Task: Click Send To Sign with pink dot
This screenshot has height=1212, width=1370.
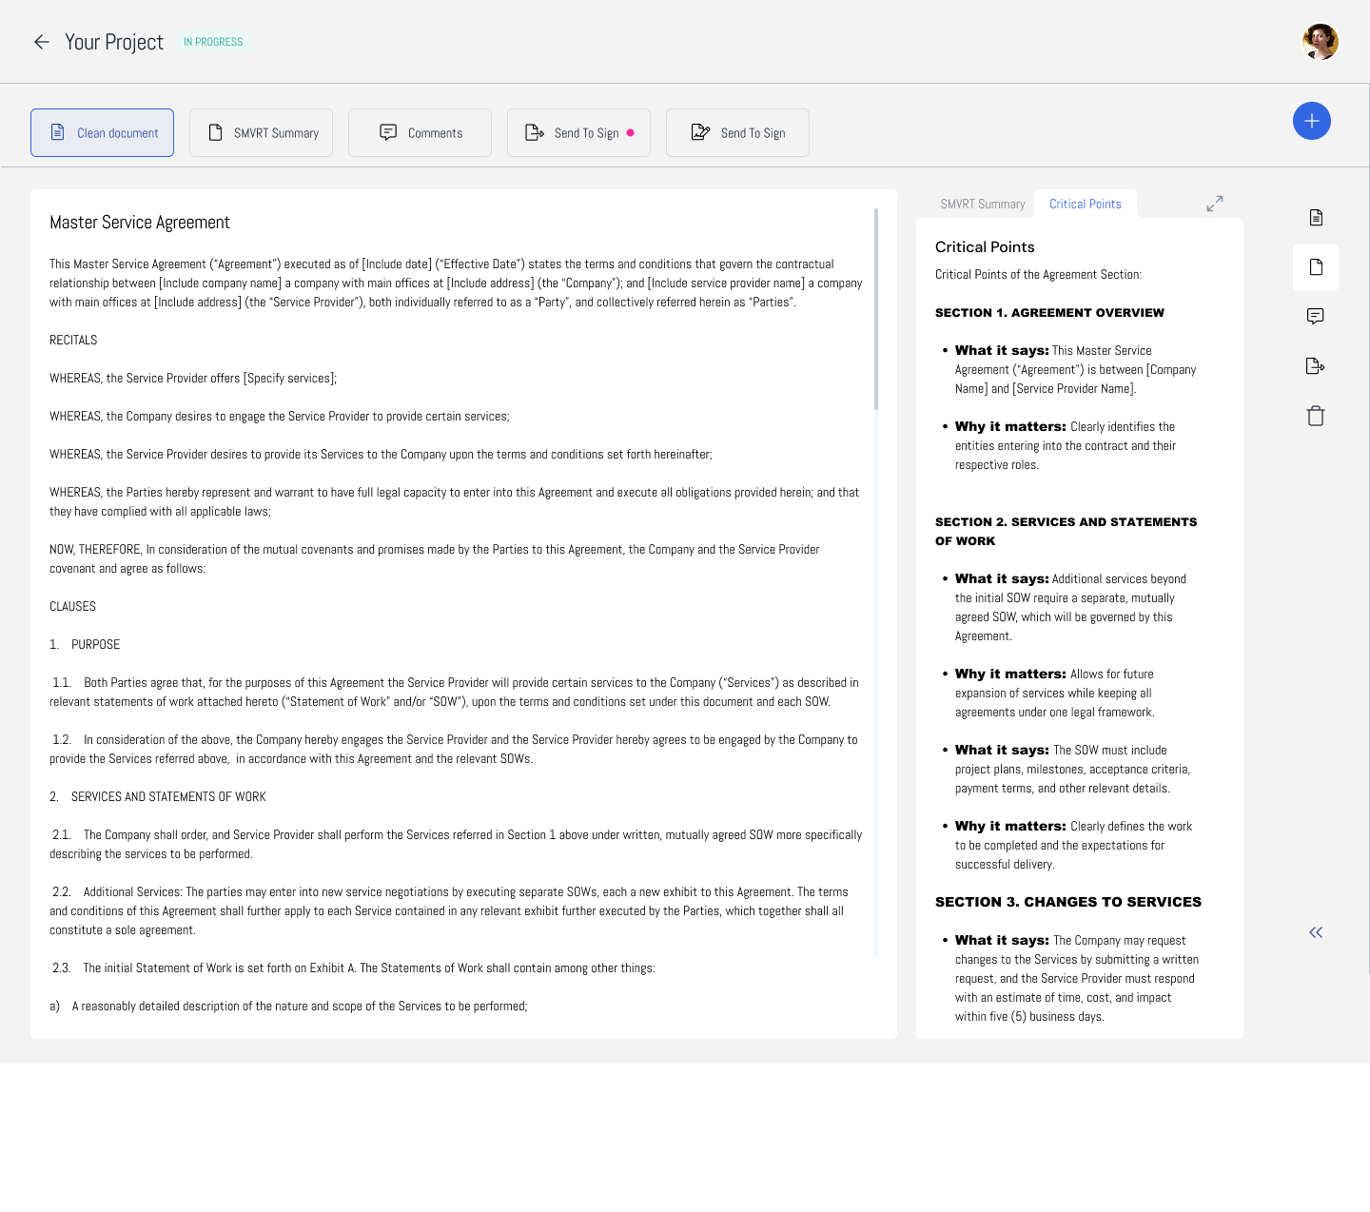Action: tap(578, 132)
